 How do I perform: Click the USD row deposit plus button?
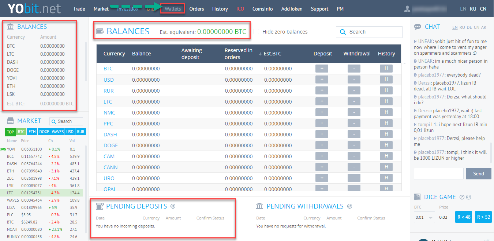(x=322, y=79)
